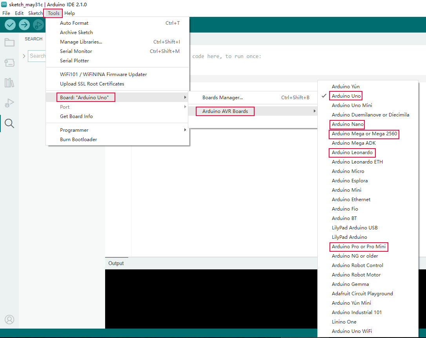Open Manage Libraries... entry
This screenshot has height=338, width=426.
[x=117, y=42]
